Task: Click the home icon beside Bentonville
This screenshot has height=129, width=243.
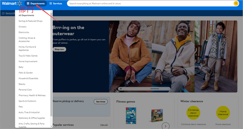Action: [3, 13]
